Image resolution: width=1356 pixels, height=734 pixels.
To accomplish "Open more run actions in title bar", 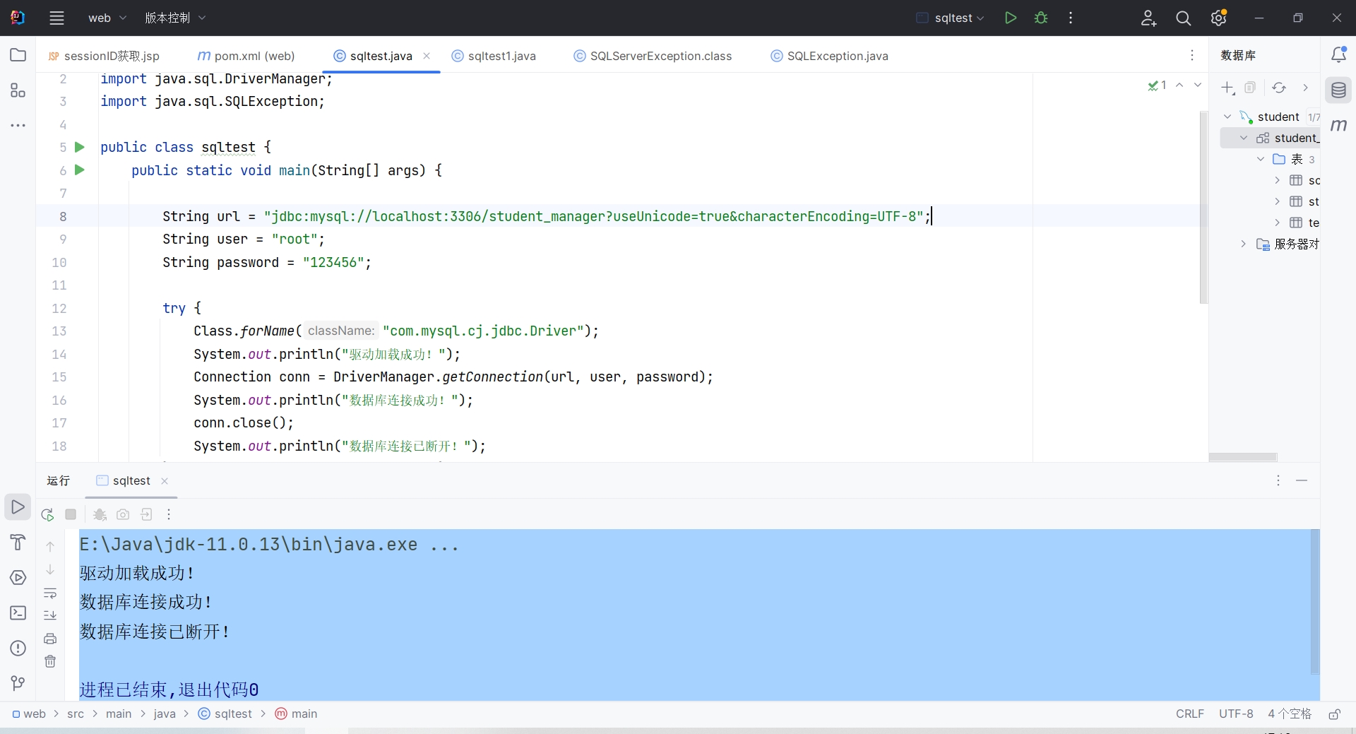I will pos(1071,18).
